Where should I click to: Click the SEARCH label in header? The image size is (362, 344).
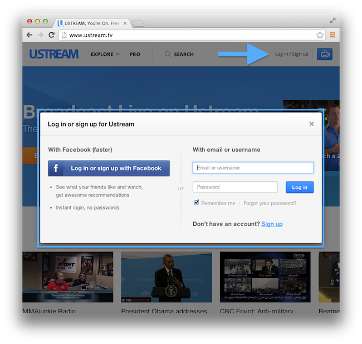click(184, 54)
